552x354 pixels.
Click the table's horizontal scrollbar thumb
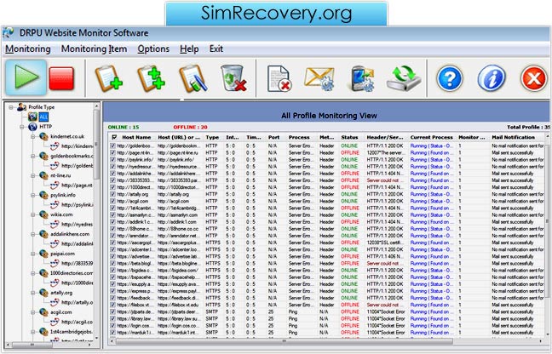click(285, 341)
